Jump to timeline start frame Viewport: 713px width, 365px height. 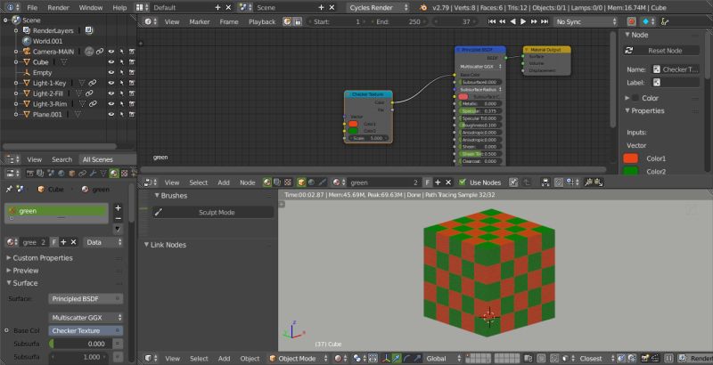point(492,21)
